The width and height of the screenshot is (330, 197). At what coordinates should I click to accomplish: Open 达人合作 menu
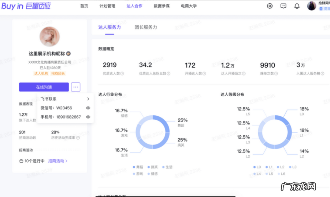click(134, 6)
